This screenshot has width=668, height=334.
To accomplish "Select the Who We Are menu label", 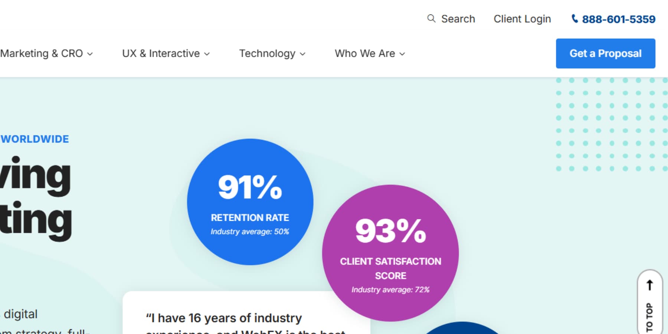I will (365, 53).
